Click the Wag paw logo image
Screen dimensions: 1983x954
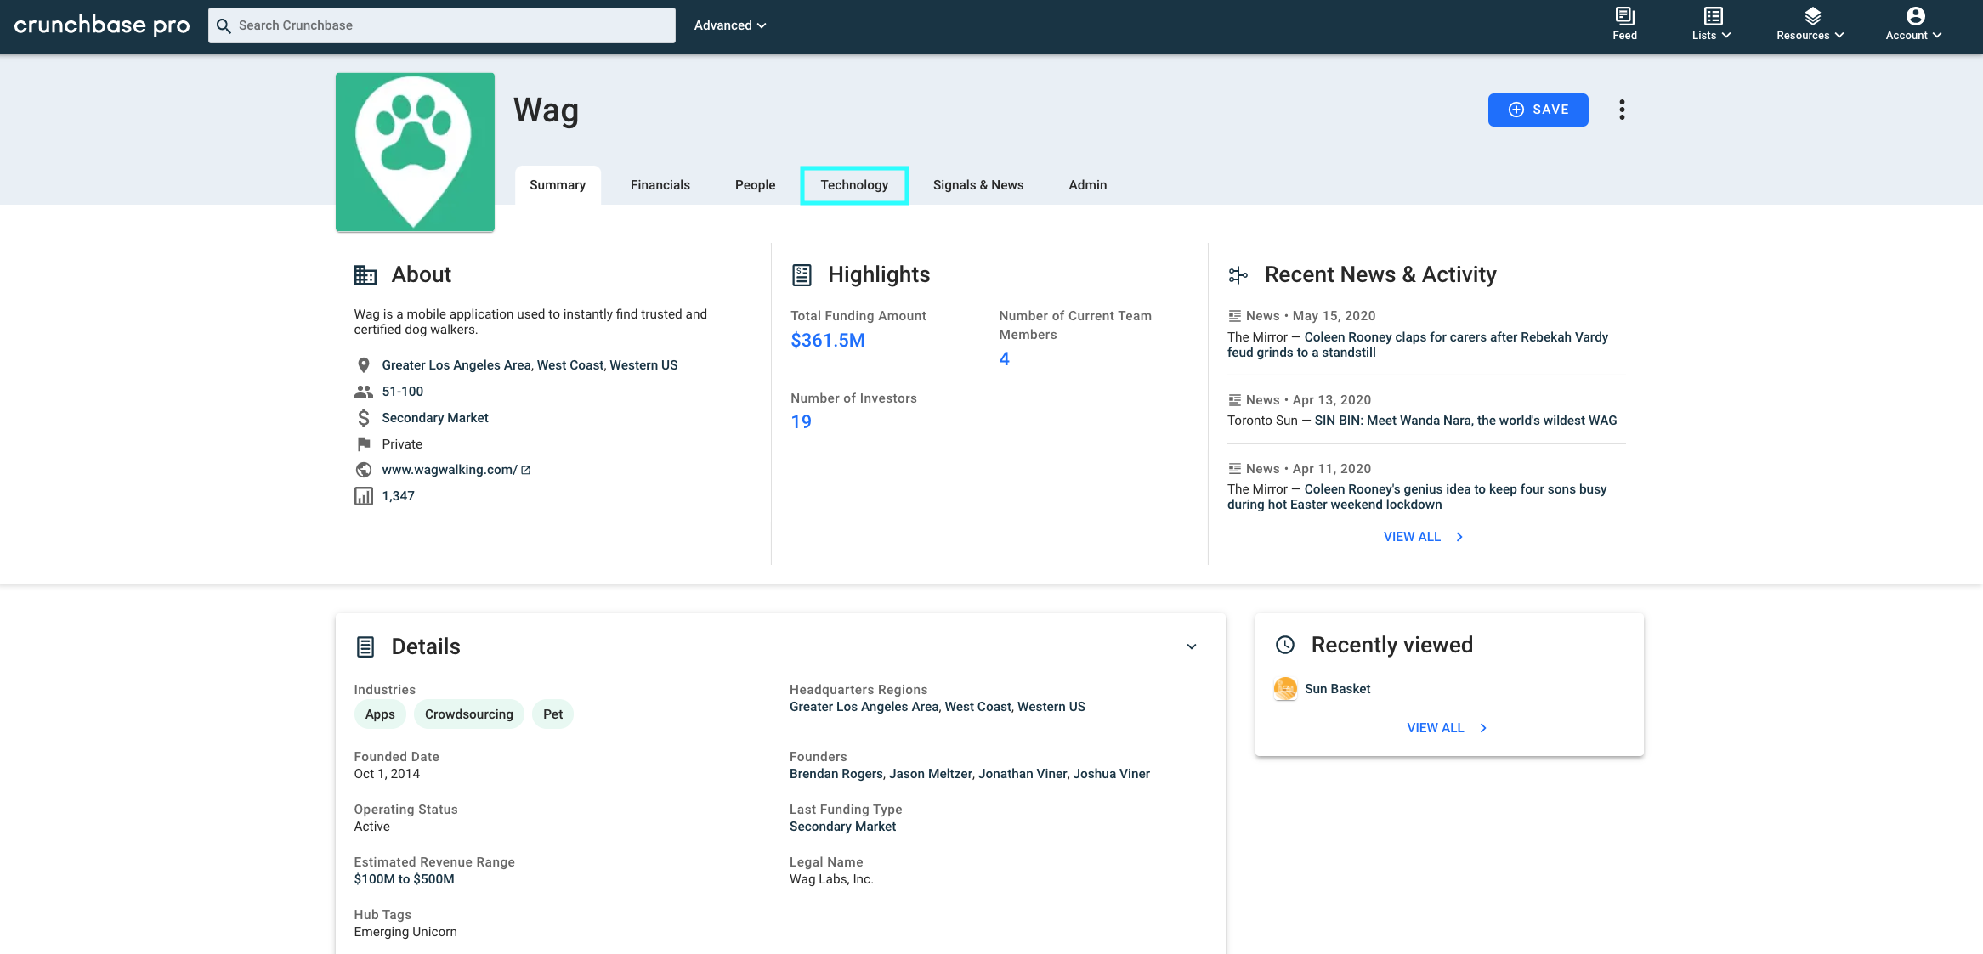tap(415, 152)
